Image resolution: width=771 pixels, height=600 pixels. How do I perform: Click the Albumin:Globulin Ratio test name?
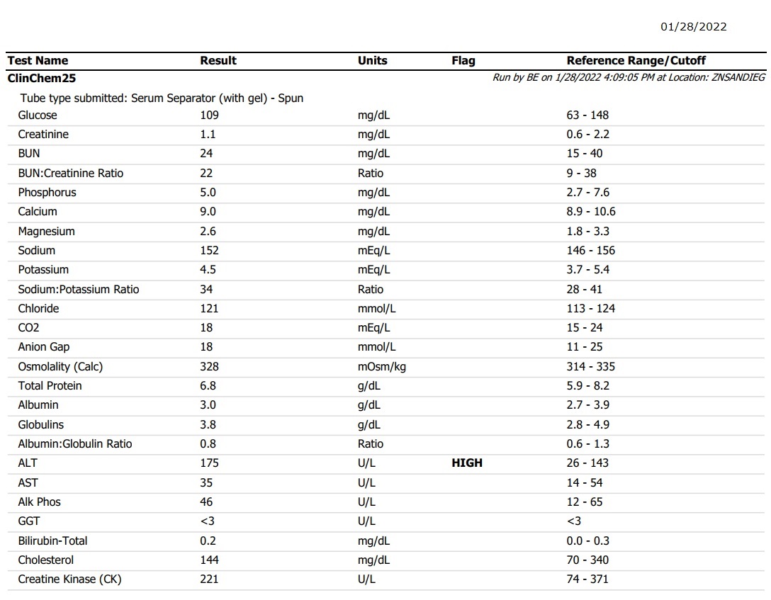tap(75, 444)
